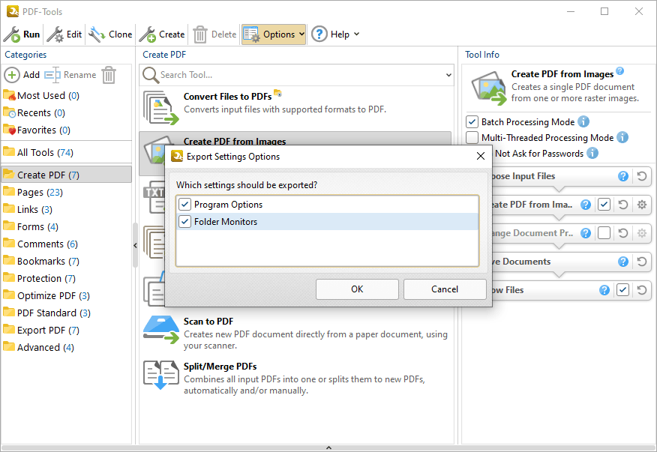Screen dimensions: 657x452
Task: Open Most Used category
Action: point(41,95)
